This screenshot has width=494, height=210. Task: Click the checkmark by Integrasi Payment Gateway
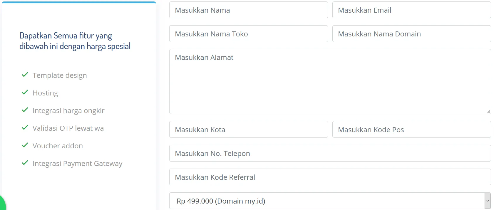click(25, 163)
